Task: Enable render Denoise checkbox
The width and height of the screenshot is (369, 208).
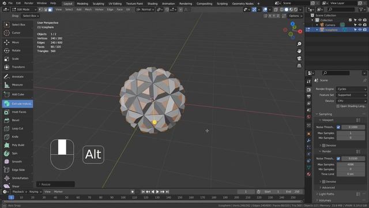Action: (x=324, y=181)
